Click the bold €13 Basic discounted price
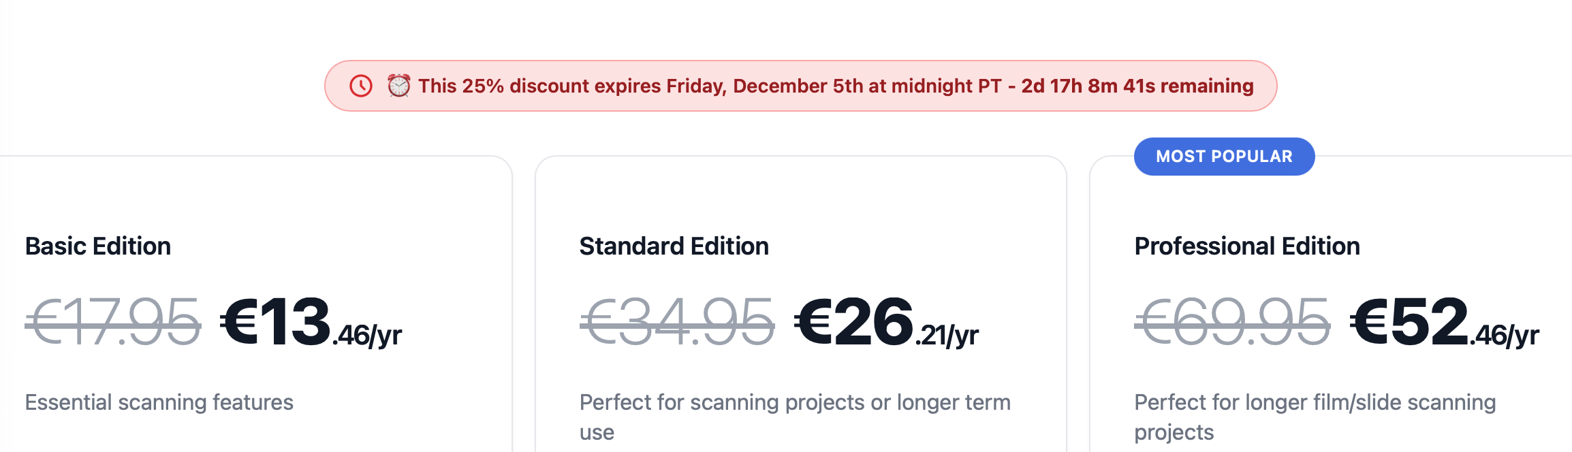This screenshot has height=452, width=1572. point(275,322)
